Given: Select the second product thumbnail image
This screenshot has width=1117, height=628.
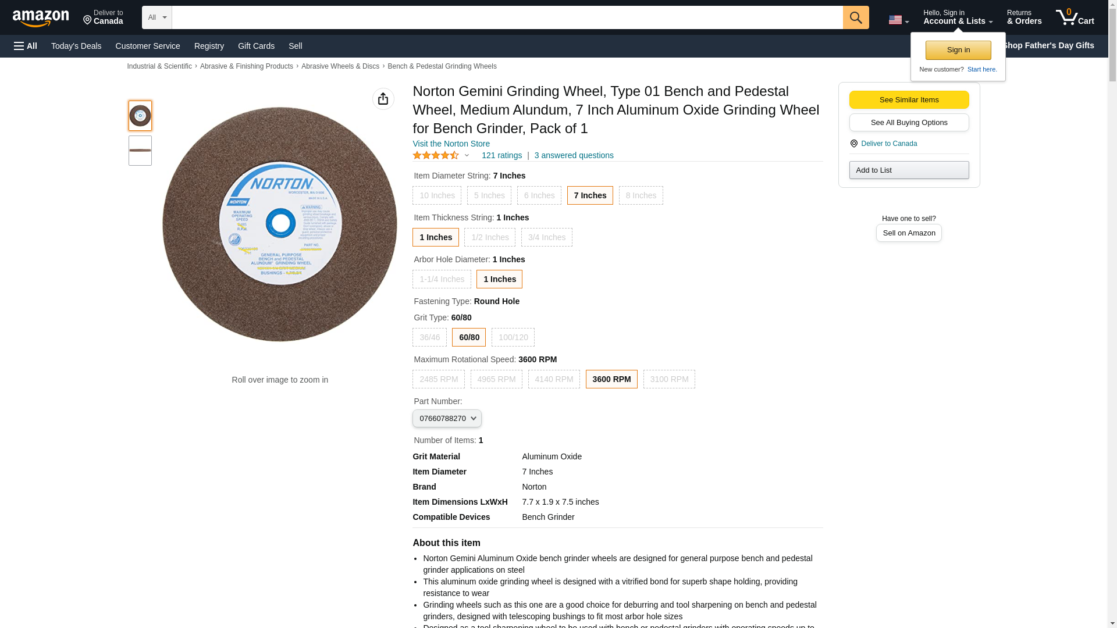Looking at the screenshot, I should (x=140, y=151).
